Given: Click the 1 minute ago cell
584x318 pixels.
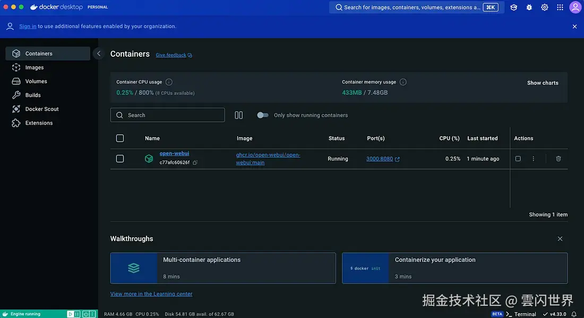Looking at the screenshot, I should coord(483,159).
